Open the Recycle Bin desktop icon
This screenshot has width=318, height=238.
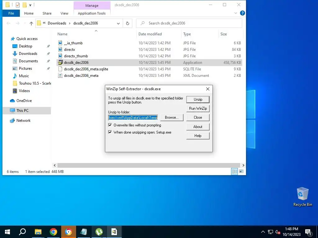coord(302,197)
